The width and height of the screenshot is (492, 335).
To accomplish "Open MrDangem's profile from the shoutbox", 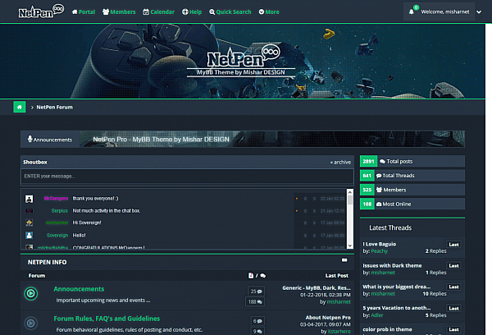I will point(56,199).
